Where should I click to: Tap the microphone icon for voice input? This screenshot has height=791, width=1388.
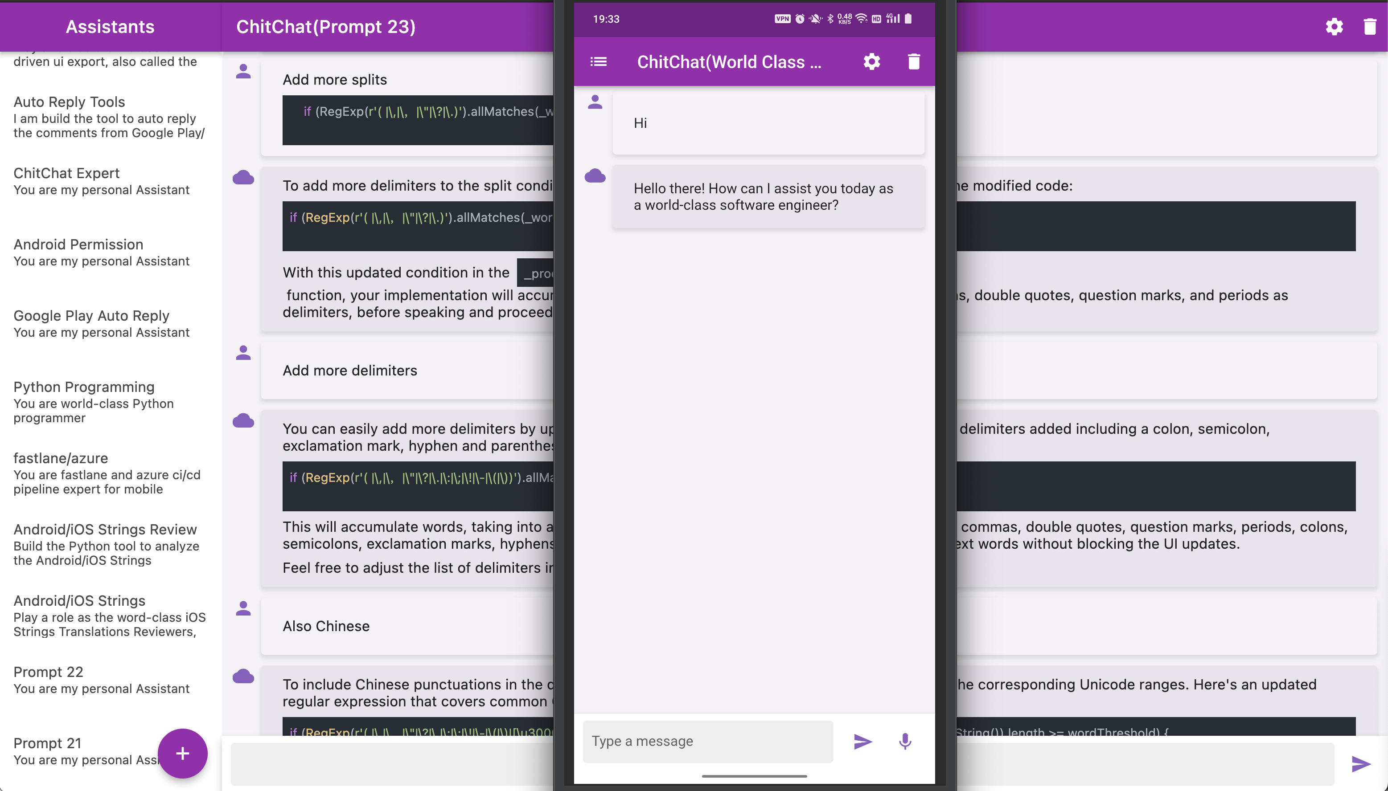pyautogui.click(x=905, y=741)
